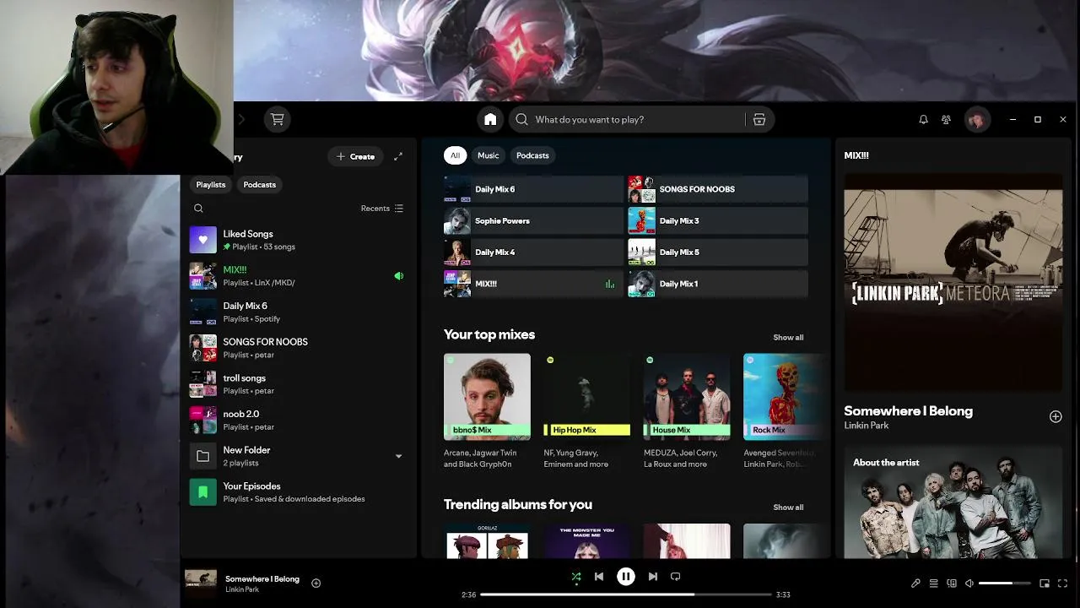Open the Daily Mix 6 library row

(296, 312)
